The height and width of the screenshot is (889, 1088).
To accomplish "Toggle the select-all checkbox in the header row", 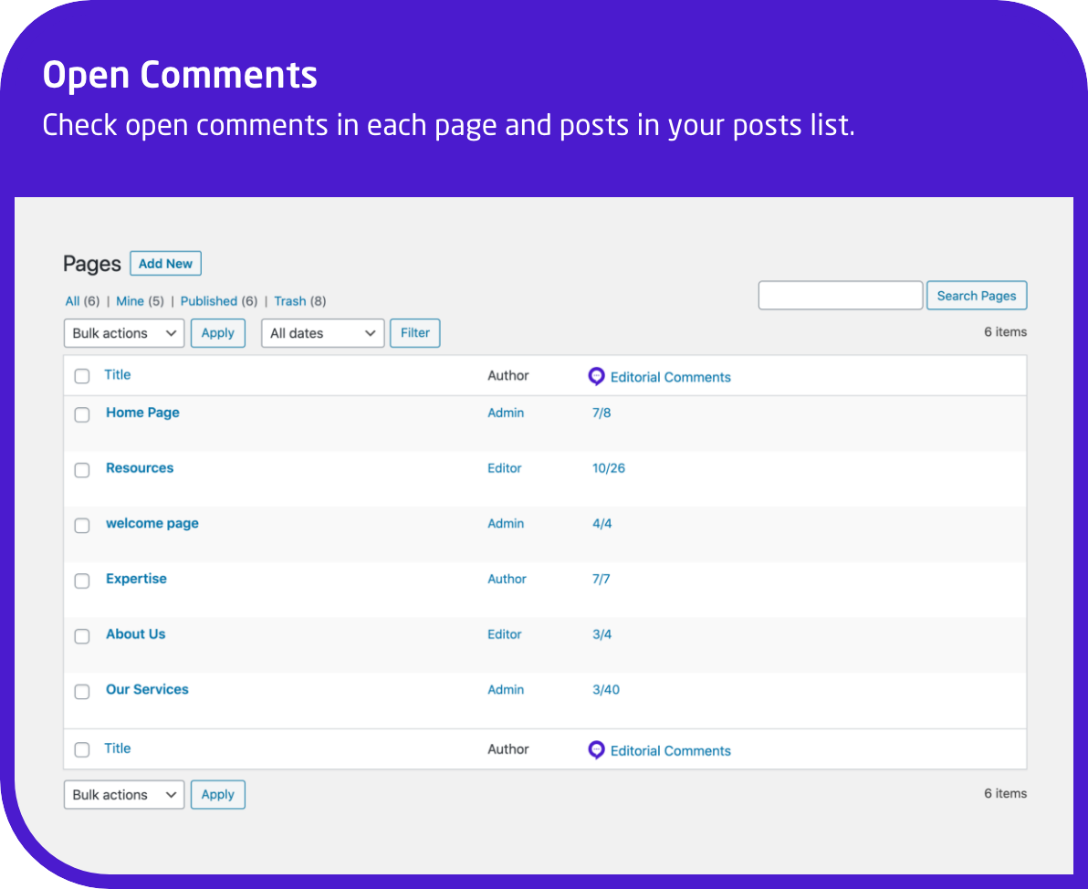I will pos(82,376).
